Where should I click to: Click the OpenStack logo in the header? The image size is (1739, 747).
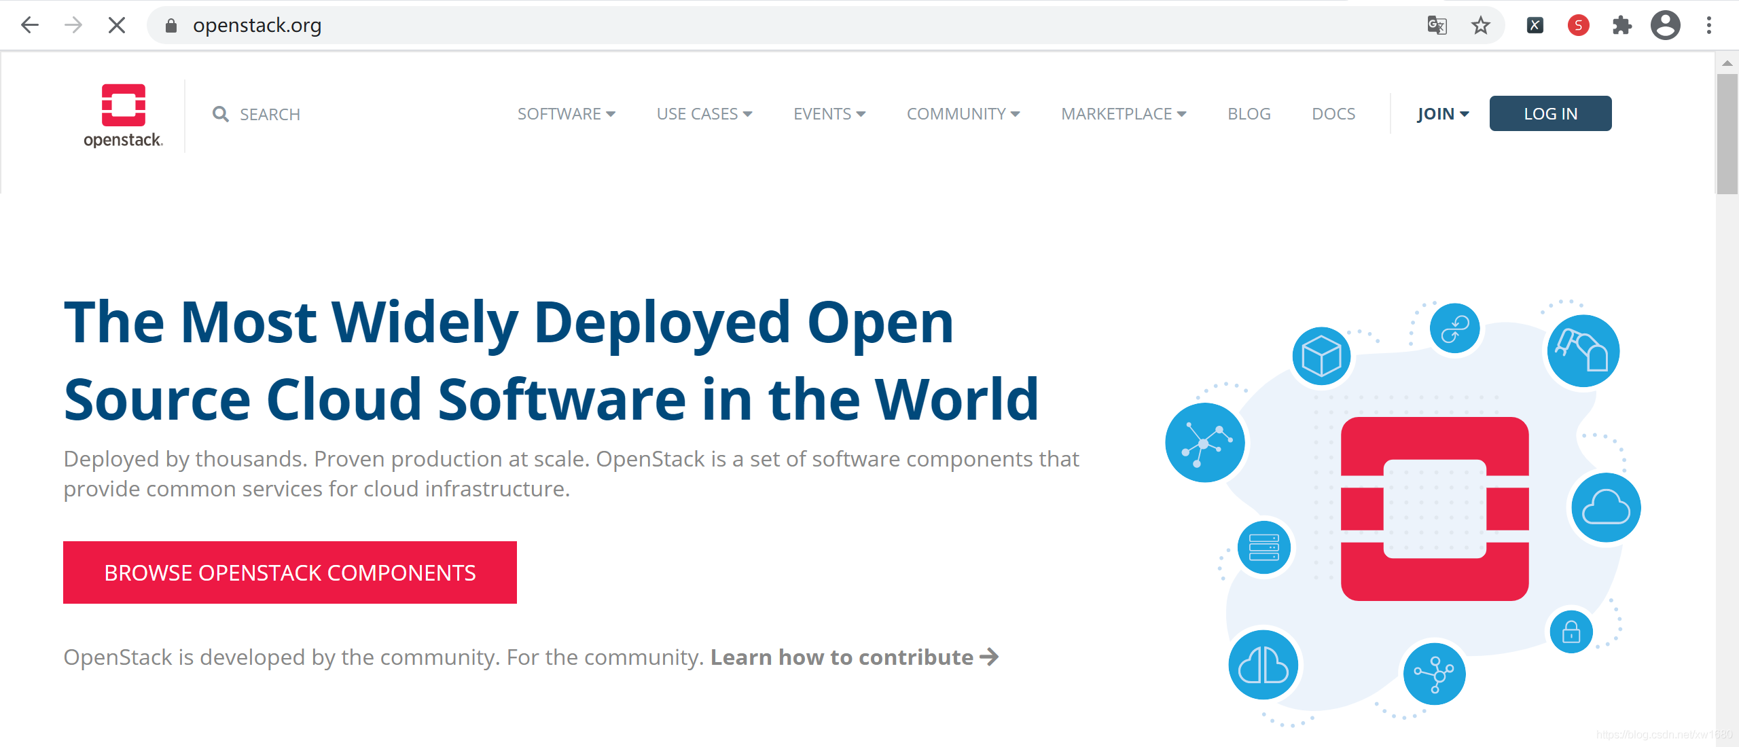(x=123, y=115)
